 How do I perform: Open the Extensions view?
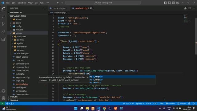(3, 39)
